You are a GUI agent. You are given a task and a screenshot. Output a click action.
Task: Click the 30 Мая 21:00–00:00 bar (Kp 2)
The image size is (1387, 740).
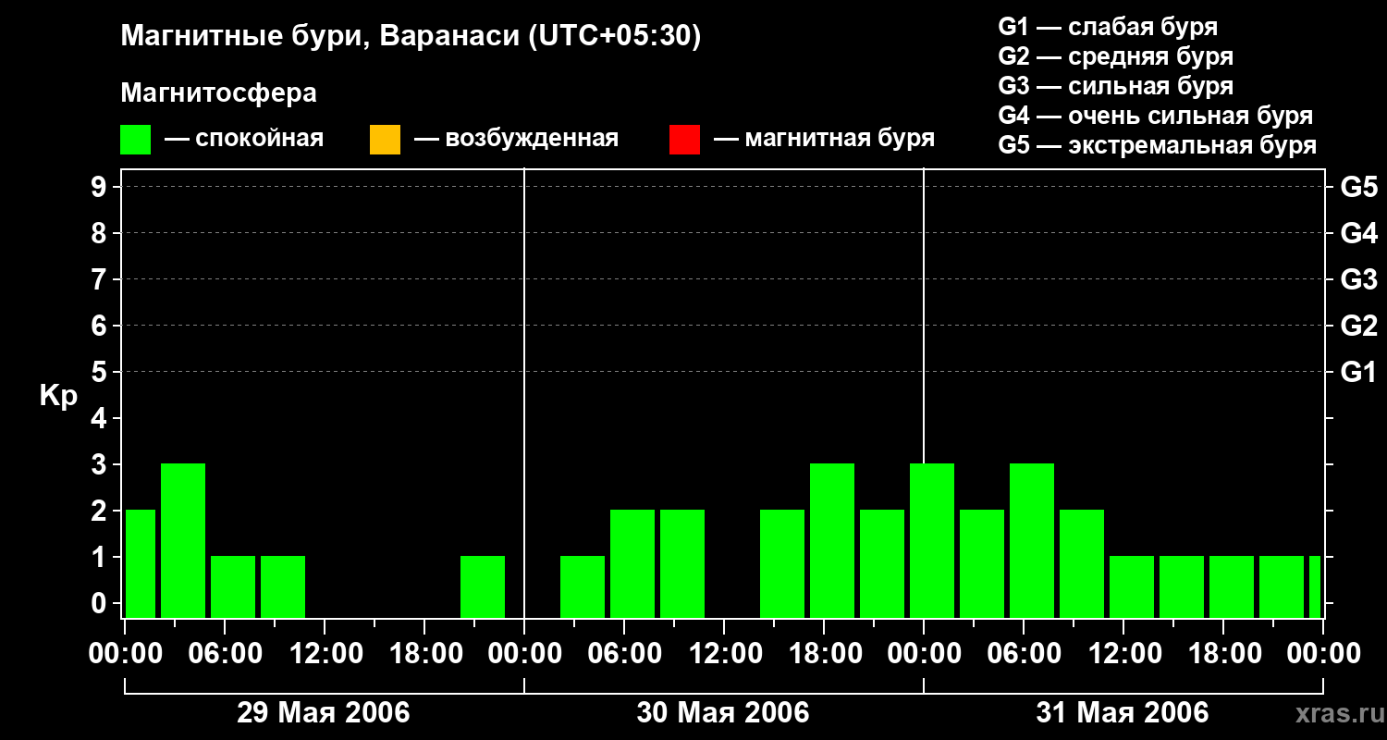click(882, 563)
